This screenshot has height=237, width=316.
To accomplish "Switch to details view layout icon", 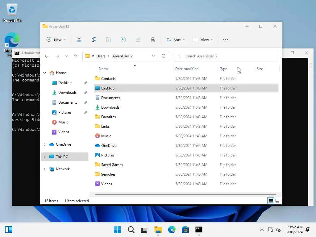I will pyautogui.click(x=271, y=201).
